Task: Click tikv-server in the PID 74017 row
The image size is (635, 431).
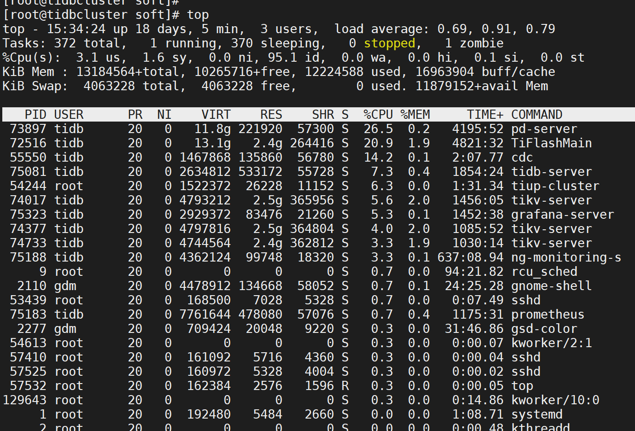Action: point(552,200)
